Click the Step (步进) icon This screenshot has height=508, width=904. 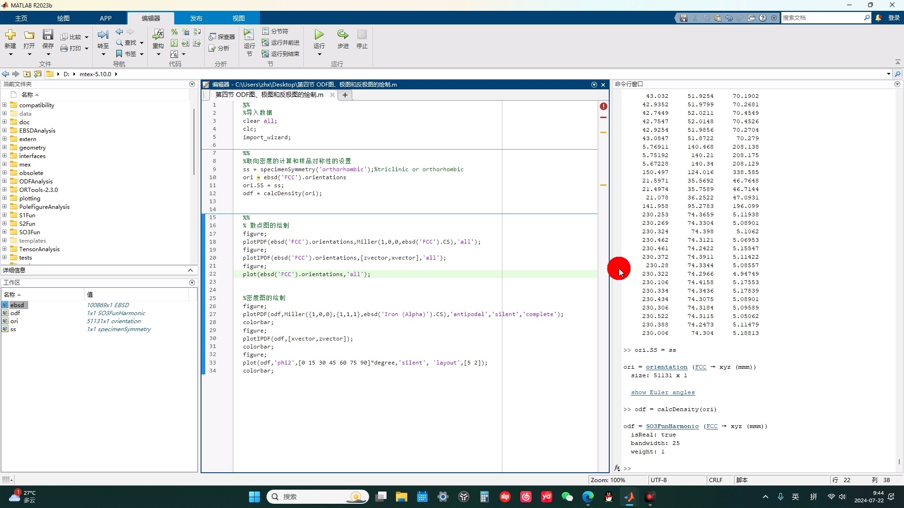pyautogui.click(x=343, y=35)
